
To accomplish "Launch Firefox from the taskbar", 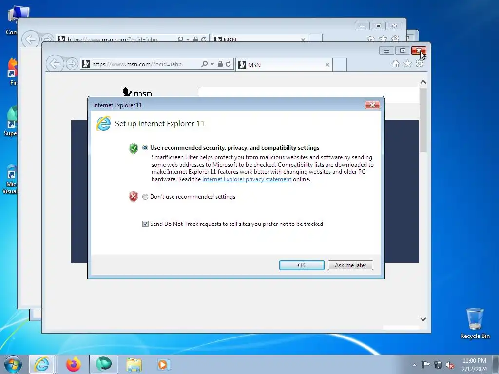I will 73,364.
